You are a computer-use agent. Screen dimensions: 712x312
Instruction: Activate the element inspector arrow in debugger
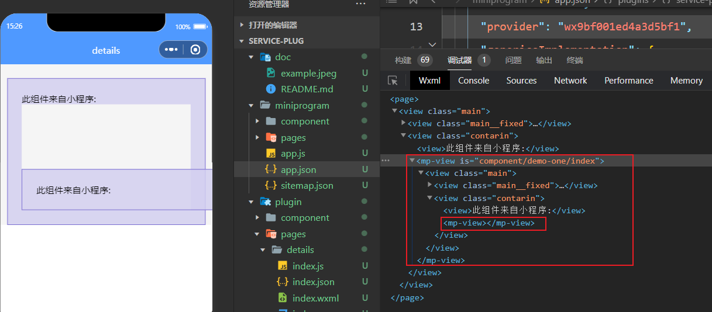pyautogui.click(x=393, y=81)
